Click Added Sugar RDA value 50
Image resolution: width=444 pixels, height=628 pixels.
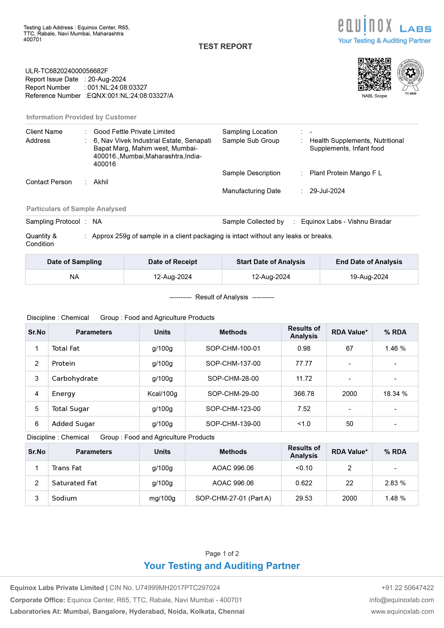click(x=350, y=424)
